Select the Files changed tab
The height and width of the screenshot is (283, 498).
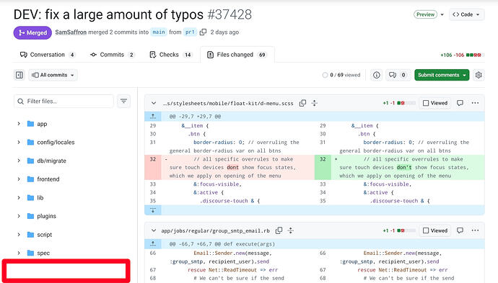[237, 55]
